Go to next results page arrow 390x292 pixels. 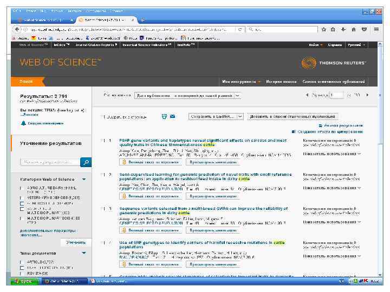(x=367, y=95)
